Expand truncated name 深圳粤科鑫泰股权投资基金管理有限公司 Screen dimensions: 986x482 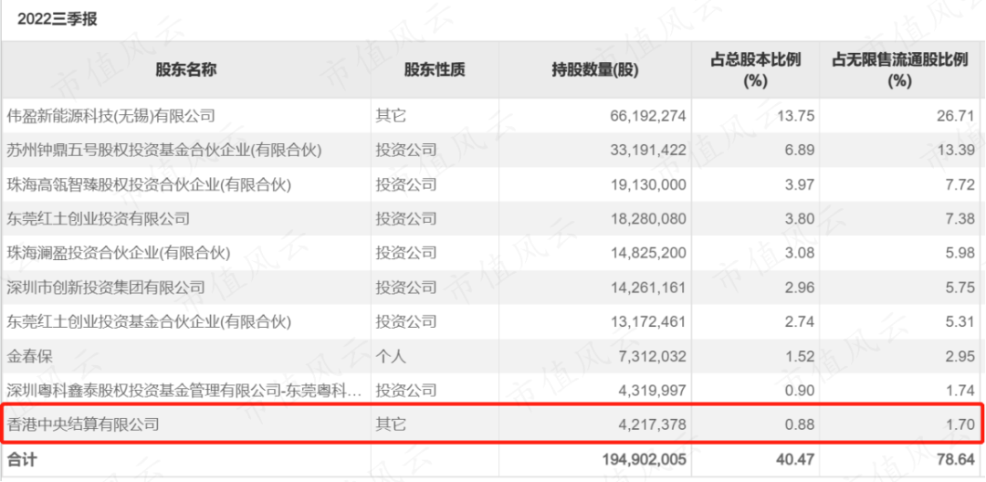[x=184, y=390]
